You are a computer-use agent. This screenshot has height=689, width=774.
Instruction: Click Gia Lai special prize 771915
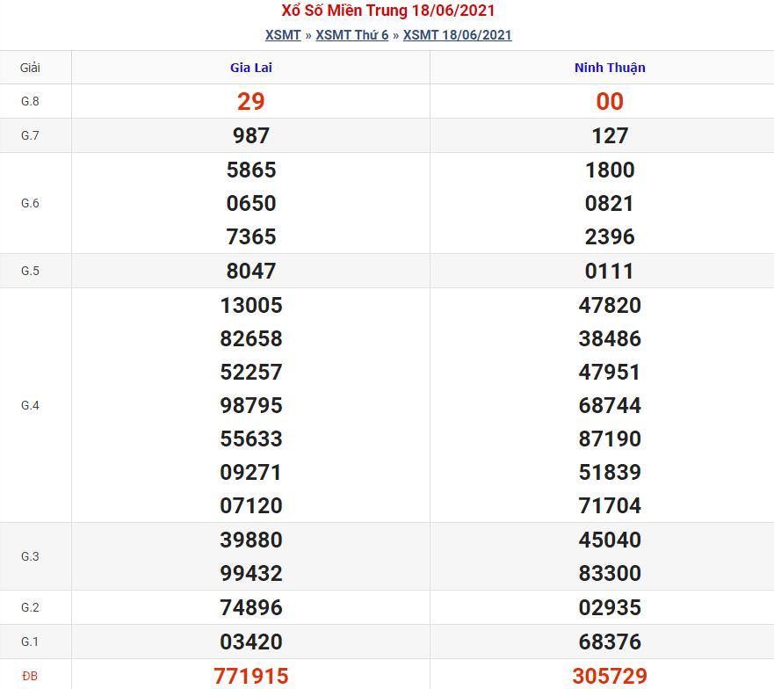pyautogui.click(x=250, y=676)
